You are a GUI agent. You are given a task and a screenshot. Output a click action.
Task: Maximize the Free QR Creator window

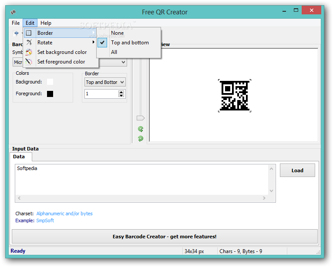point(296,10)
